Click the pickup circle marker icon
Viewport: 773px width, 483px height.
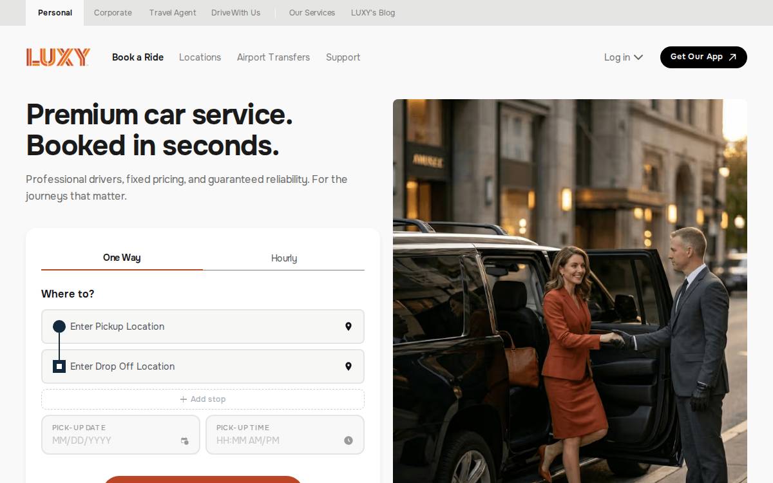(59, 327)
